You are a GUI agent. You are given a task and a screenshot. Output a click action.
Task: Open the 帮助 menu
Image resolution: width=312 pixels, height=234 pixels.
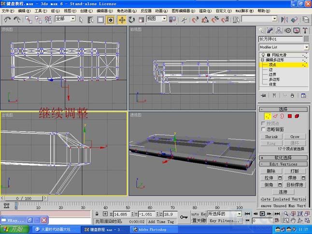[x=264, y=11]
